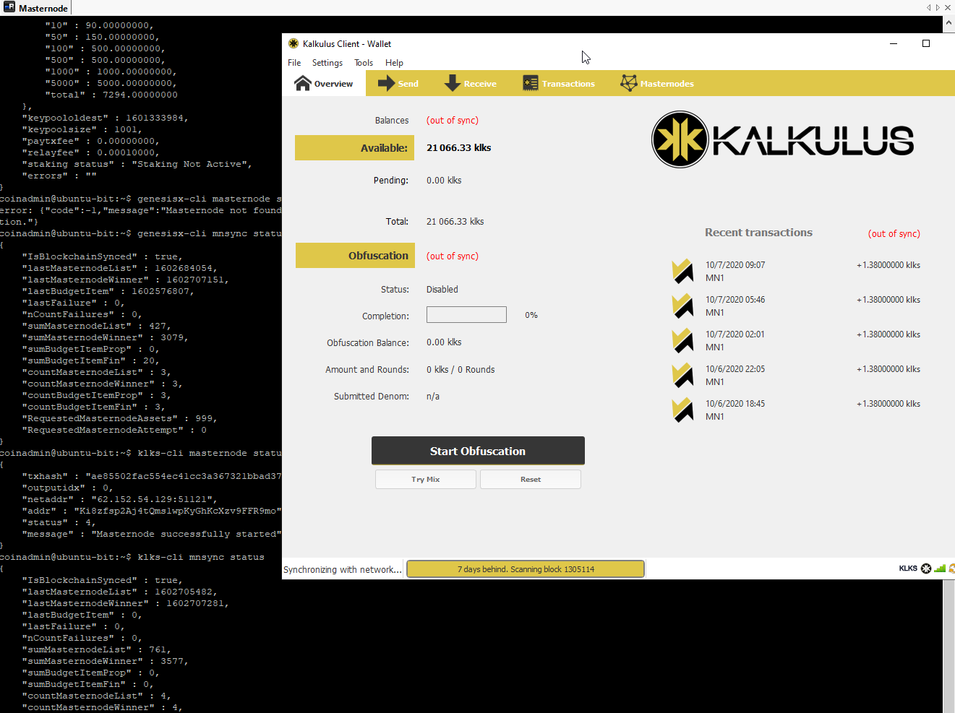Viewport: 955px width, 713px height.
Task: Click the 'klks-cli mnsync status' command line
Action: coord(201,557)
